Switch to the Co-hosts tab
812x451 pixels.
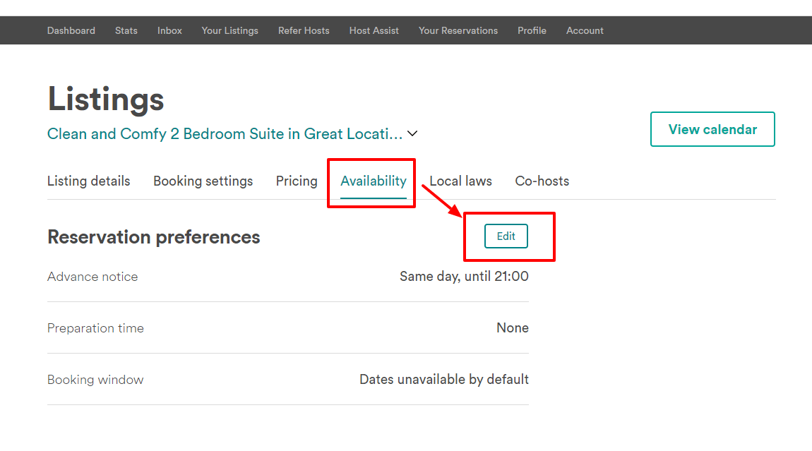click(542, 181)
